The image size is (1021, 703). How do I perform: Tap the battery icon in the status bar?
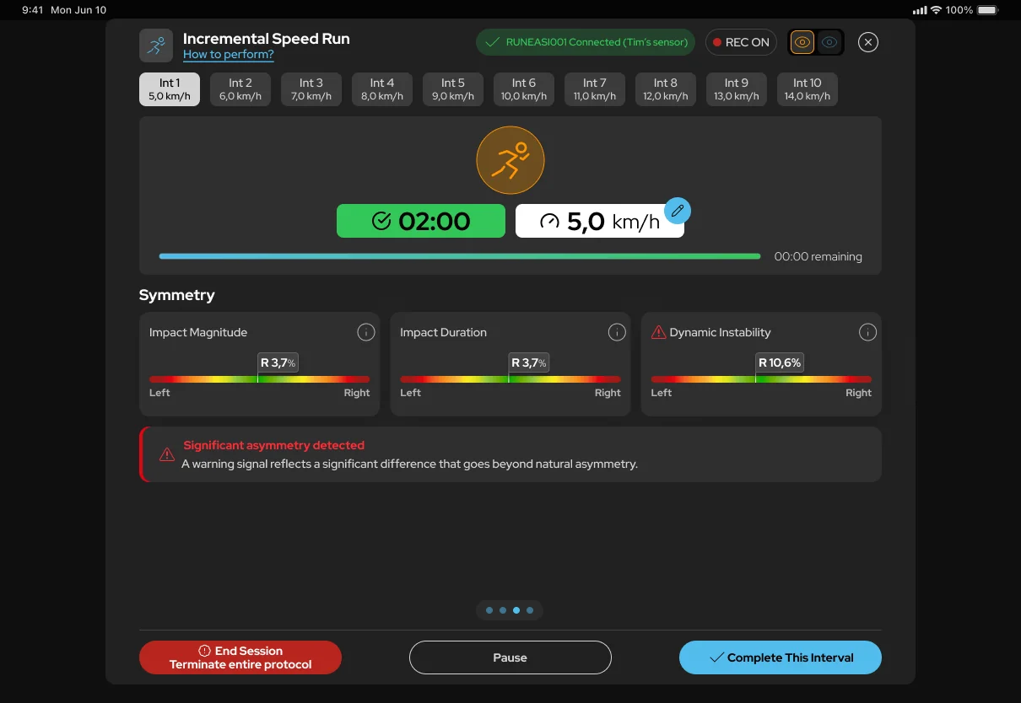click(x=988, y=10)
